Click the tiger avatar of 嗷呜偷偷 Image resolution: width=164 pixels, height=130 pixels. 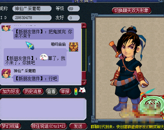74,47
